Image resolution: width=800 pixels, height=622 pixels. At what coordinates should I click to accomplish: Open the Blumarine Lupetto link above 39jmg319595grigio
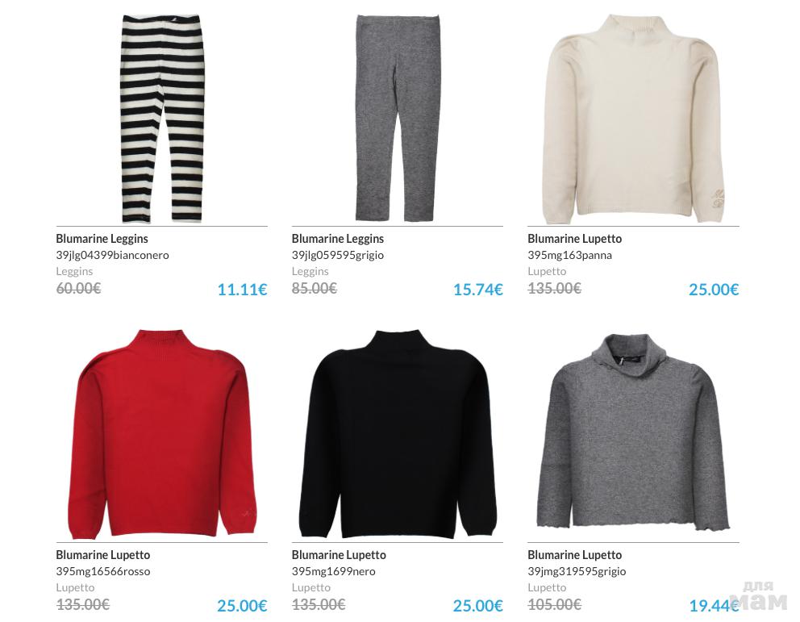coord(574,555)
